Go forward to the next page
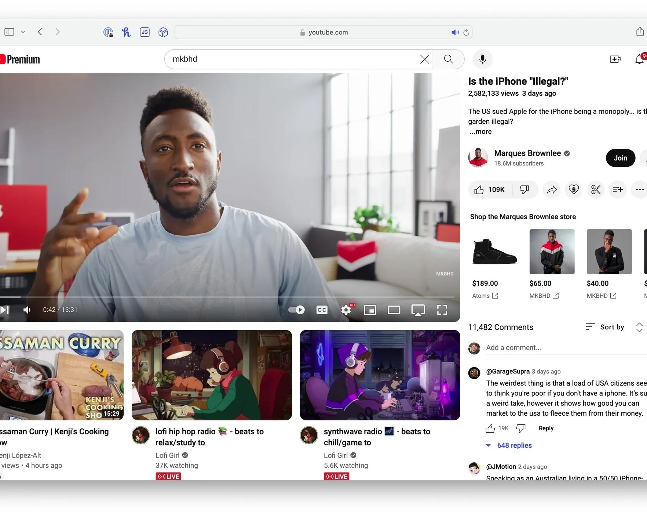 (x=58, y=32)
